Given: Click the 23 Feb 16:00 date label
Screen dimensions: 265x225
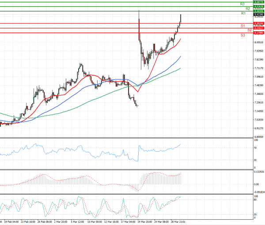Looking at the screenshot, I should click(28, 222).
